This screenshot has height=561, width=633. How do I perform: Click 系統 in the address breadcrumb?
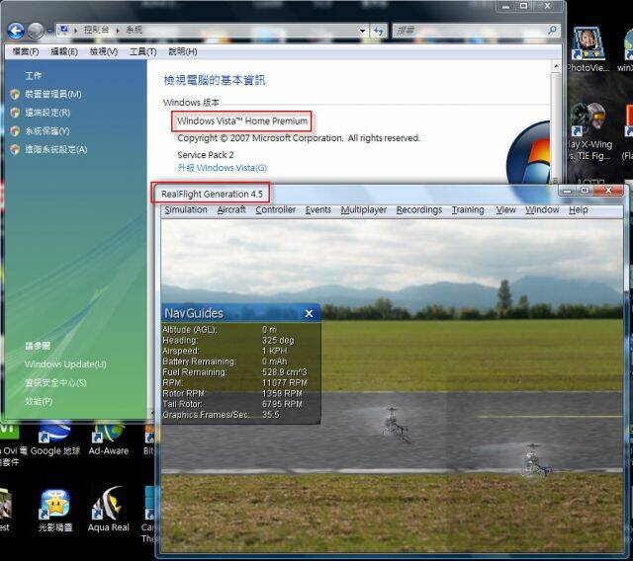135,31
